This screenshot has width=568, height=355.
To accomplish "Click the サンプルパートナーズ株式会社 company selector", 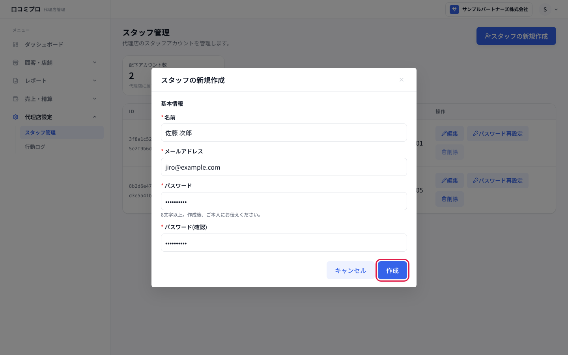I will [x=489, y=9].
